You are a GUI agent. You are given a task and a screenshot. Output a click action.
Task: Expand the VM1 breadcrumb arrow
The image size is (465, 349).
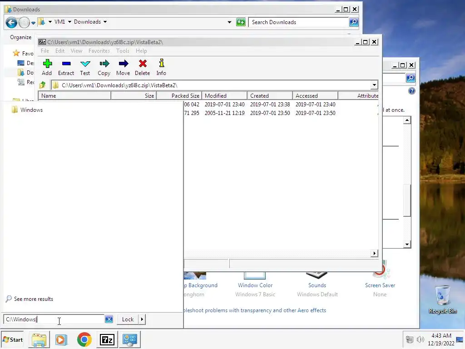pyautogui.click(x=69, y=22)
